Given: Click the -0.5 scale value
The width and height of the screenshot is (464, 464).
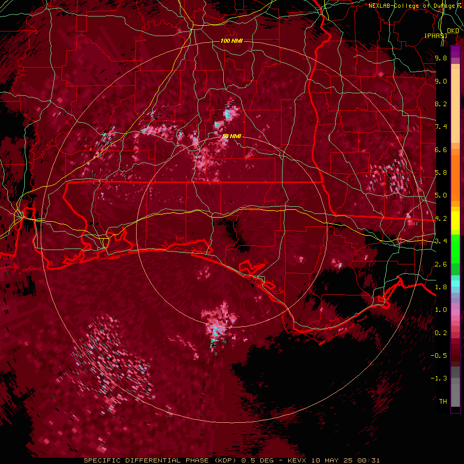Looking at the screenshot, I should [x=439, y=356].
